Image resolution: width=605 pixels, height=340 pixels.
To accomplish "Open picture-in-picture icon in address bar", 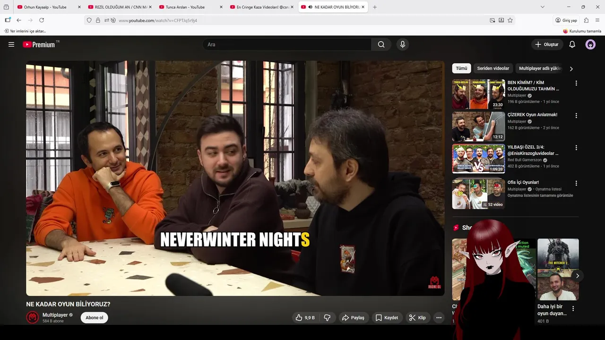I will (493, 20).
